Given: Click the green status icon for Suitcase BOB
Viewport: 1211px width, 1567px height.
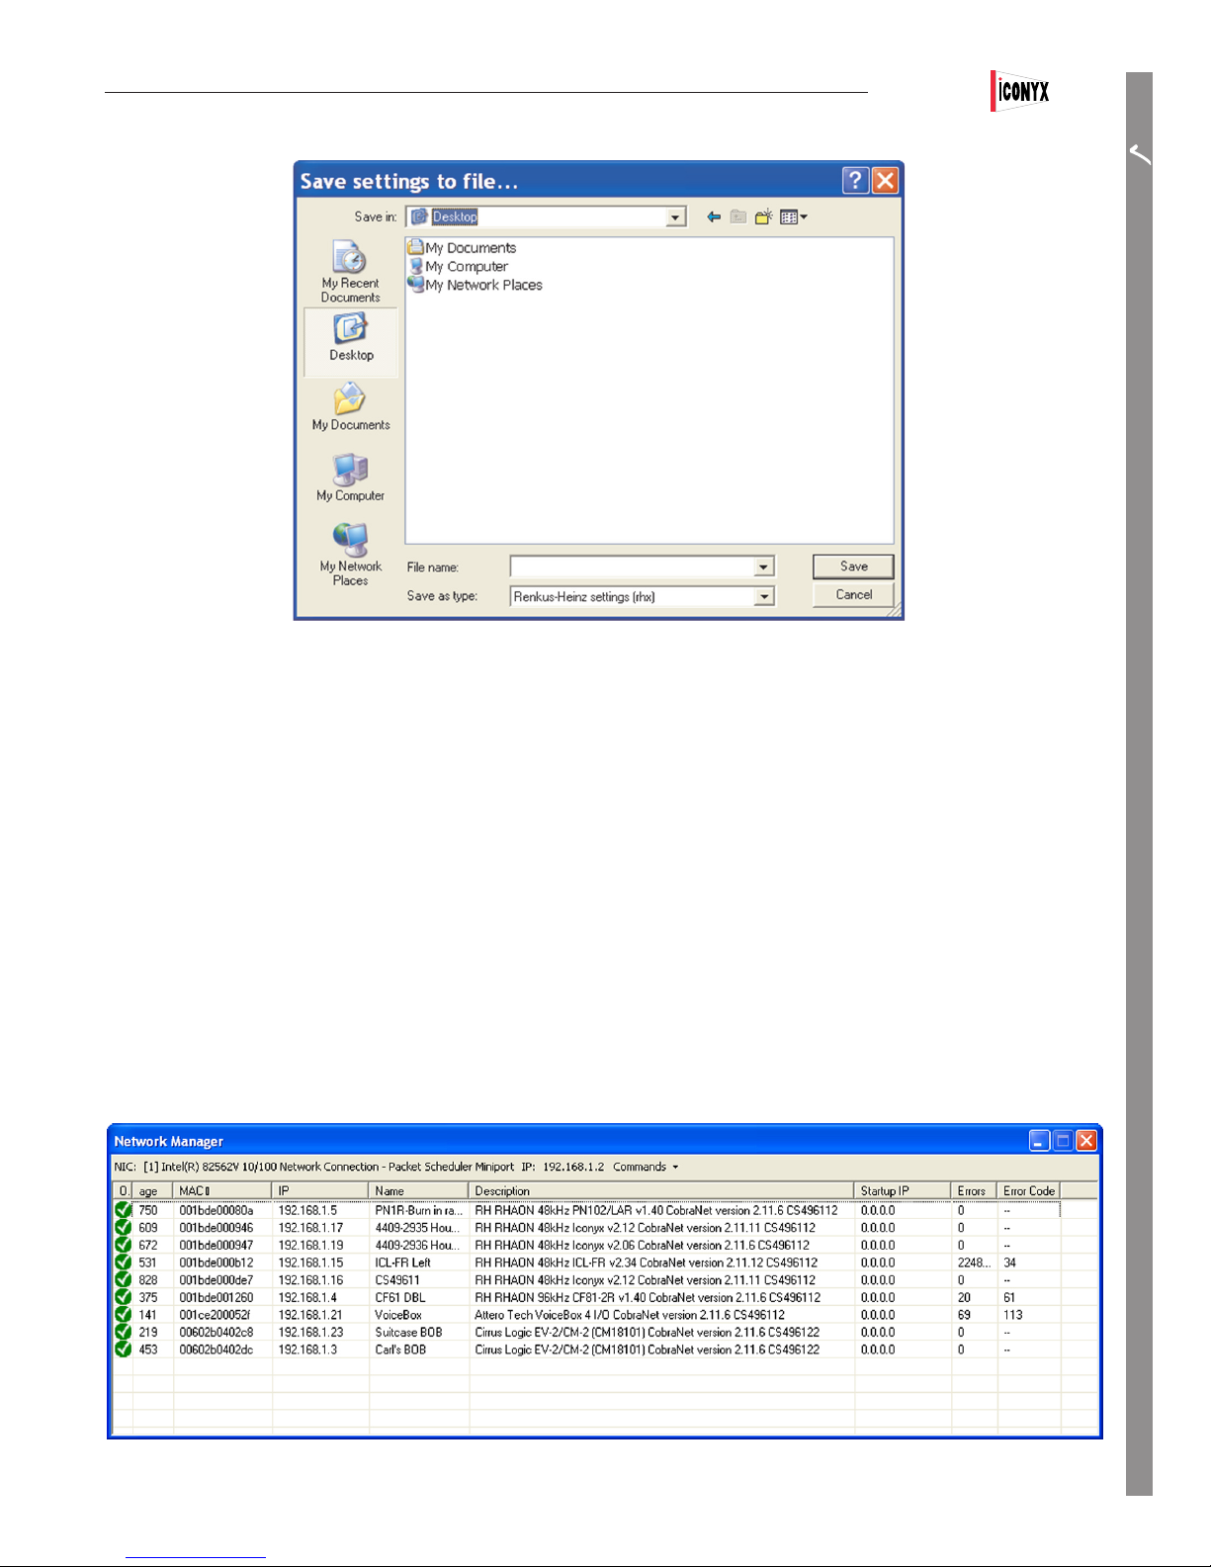Looking at the screenshot, I should [x=123, y=1332].
